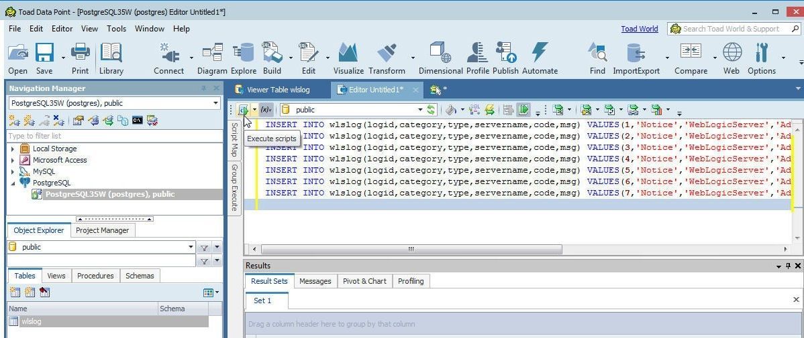Click the disconnect icon with blue X
Viewport: 804px width, 338px height.
coord(58,120)
